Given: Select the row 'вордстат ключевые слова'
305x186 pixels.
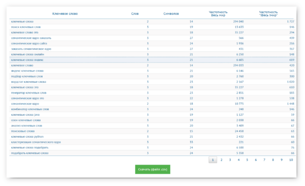Looking at the screenshot, I should (152, 82).
